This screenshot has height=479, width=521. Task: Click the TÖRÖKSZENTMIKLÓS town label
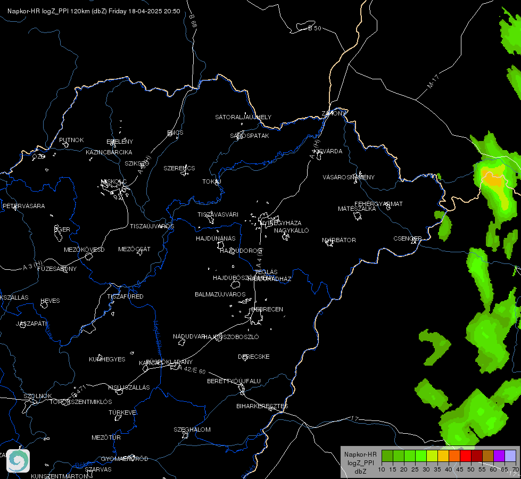click(81, 401)
